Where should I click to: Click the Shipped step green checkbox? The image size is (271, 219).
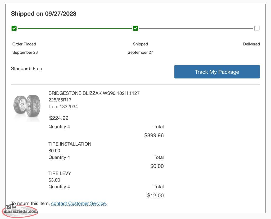tap(135, 28)
